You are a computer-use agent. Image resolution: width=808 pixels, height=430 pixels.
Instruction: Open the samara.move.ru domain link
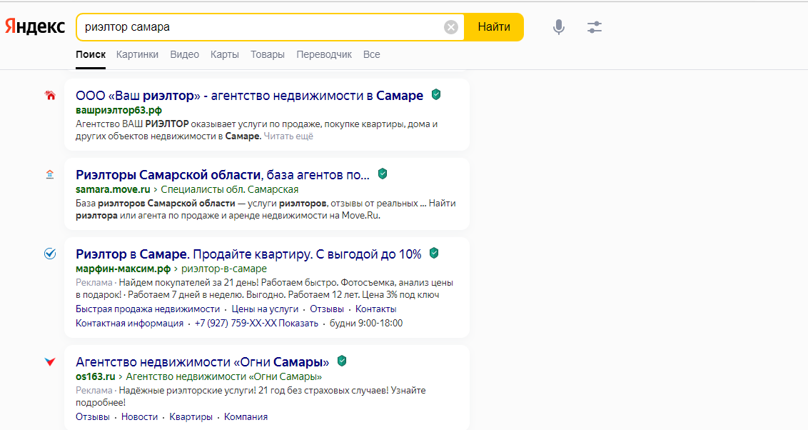pos(113,189)
